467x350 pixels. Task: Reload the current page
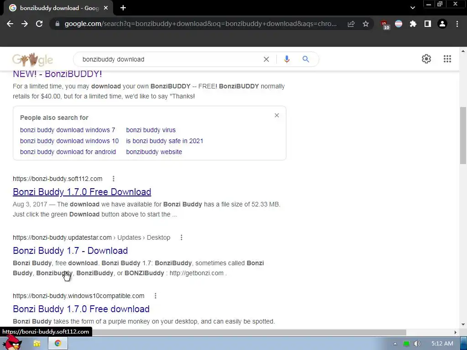(39, 24)
